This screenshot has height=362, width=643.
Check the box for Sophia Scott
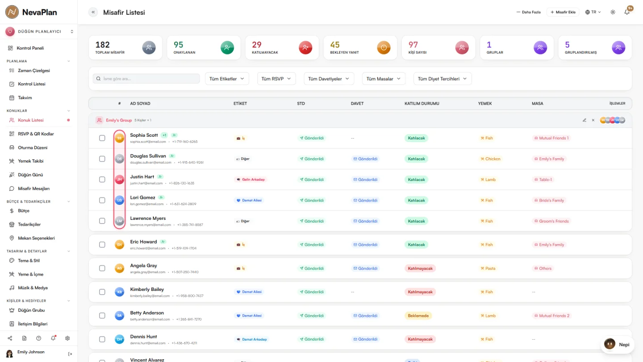pyautogui.click(x=102, y=138)
